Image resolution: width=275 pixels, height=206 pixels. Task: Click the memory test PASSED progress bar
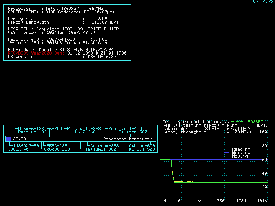pos(238,122)
